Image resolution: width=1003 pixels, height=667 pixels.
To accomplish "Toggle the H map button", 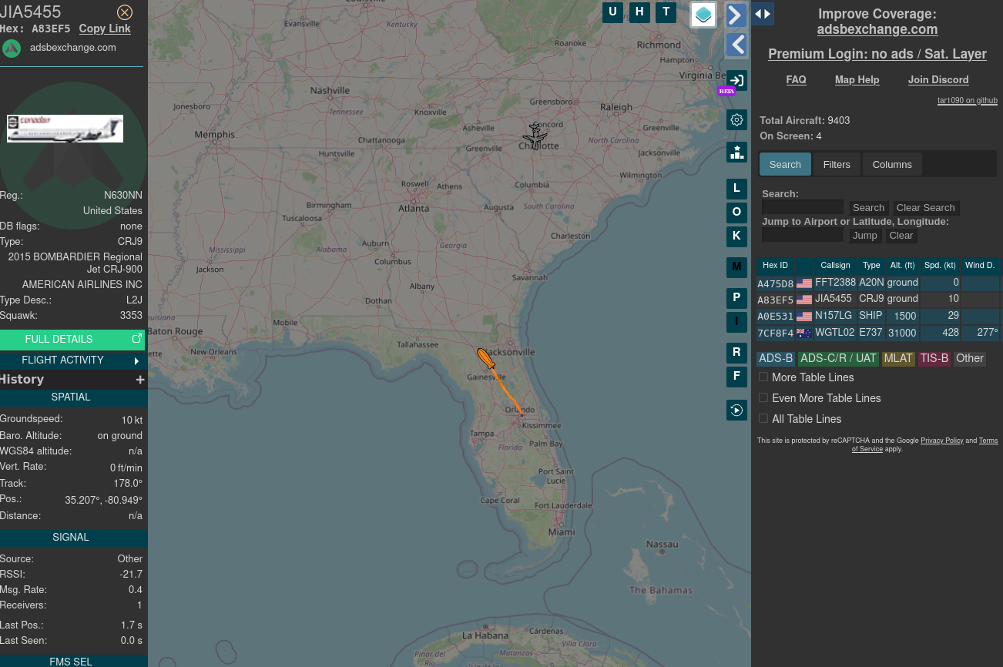I will click(x=639, y=12).
